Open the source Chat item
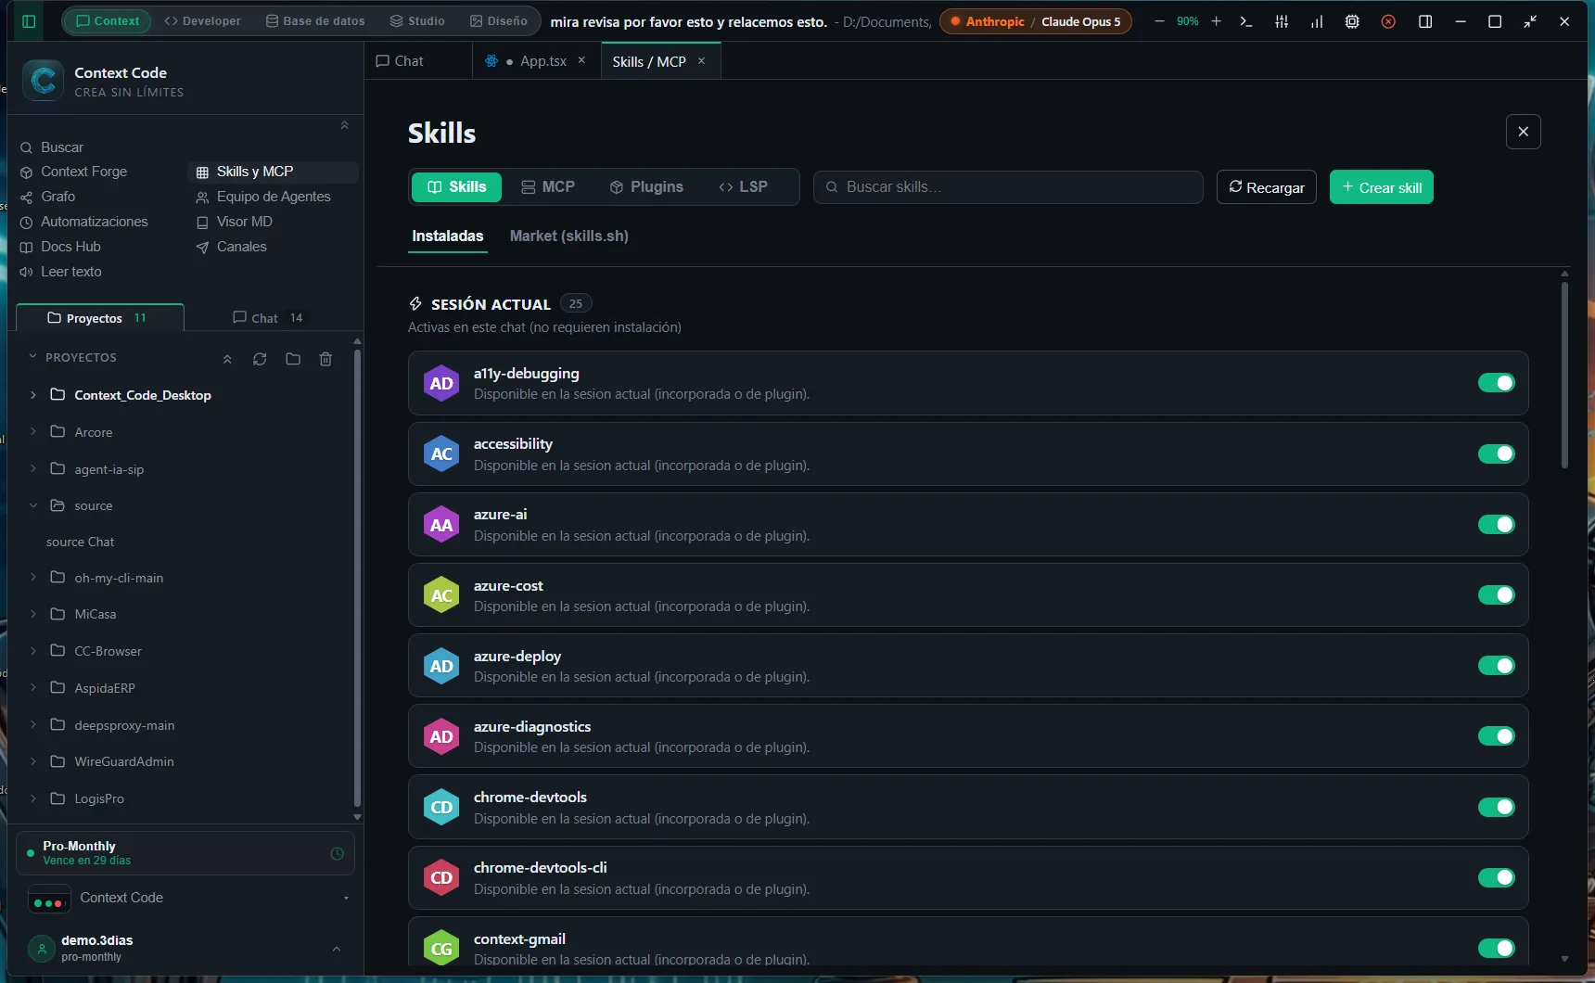Screen dimensions: 1595x983 (x=81, y=542)
